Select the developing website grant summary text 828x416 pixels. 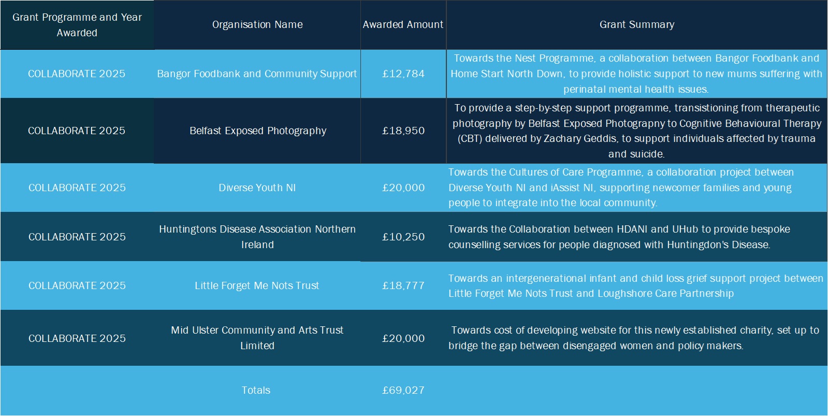(x=634, y=338)
